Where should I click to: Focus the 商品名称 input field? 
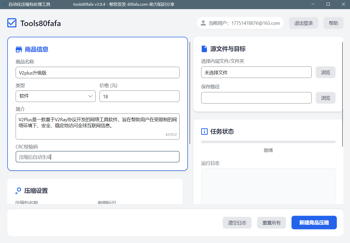point(97,73)
